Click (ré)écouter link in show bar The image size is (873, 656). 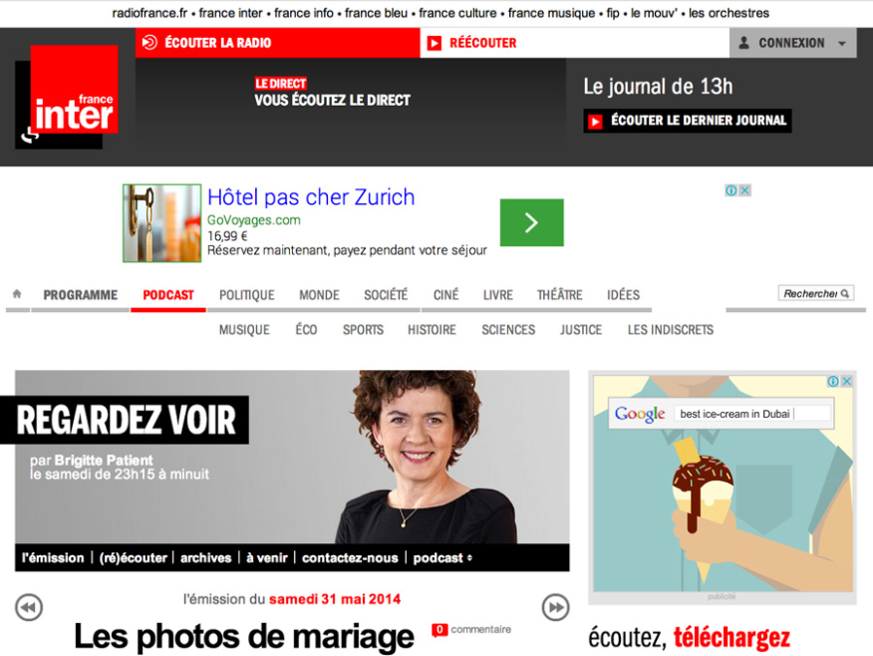coord(134,558)
